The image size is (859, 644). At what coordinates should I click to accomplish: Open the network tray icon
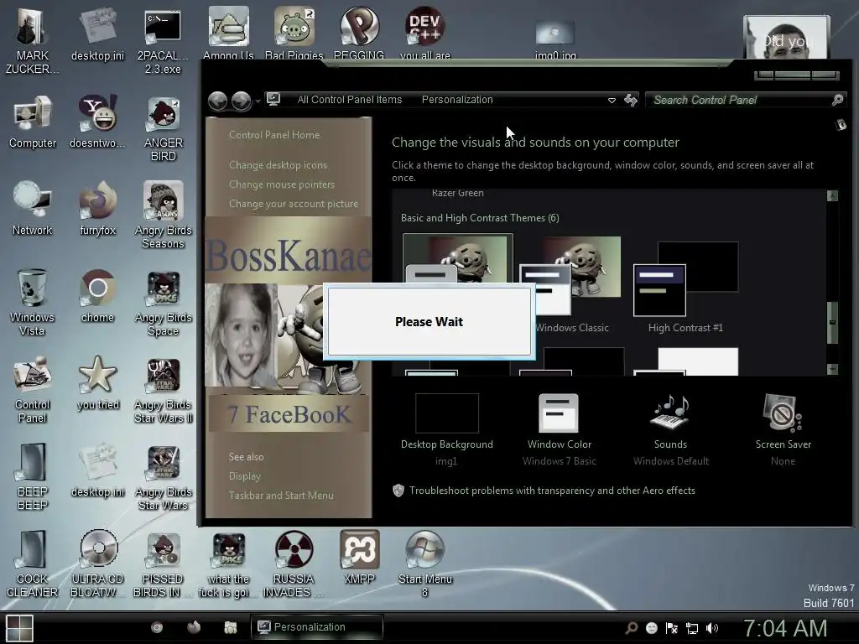click(x=692, y=628)
